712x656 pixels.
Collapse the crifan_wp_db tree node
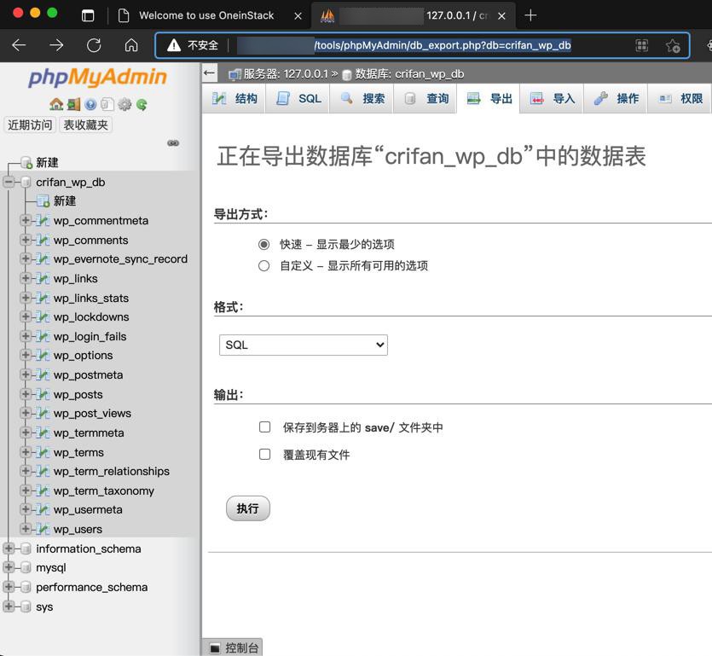(9, 183)
